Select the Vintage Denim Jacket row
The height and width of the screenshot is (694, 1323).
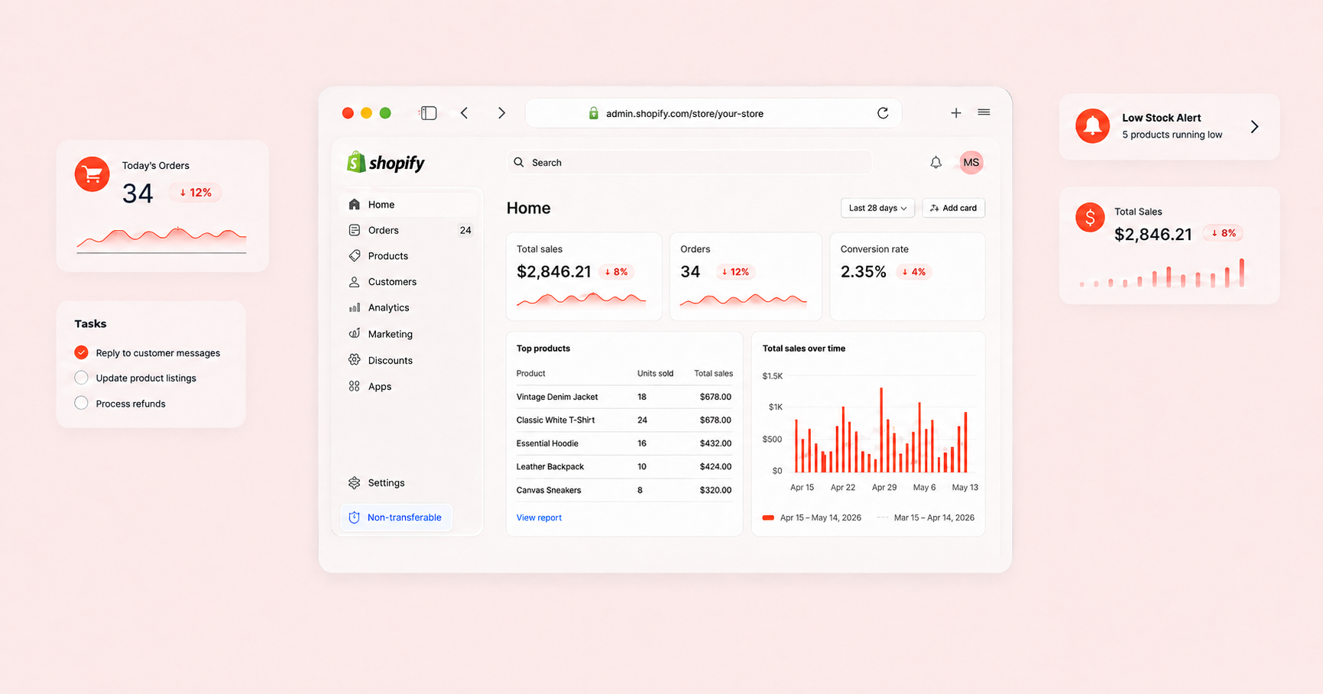[x=624, y=397]
